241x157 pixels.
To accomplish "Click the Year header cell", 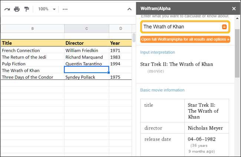I will (x=121, y=43).
